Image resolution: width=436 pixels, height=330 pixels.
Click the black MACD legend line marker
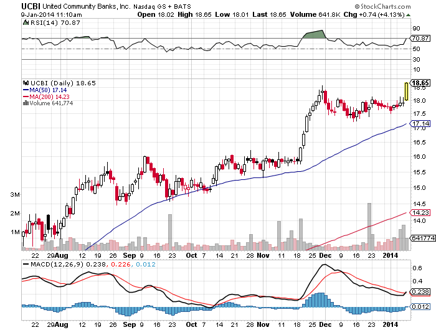[26, 264]
